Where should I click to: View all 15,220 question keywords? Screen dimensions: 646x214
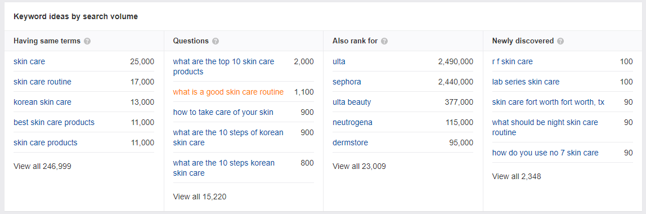coord(200,197)
